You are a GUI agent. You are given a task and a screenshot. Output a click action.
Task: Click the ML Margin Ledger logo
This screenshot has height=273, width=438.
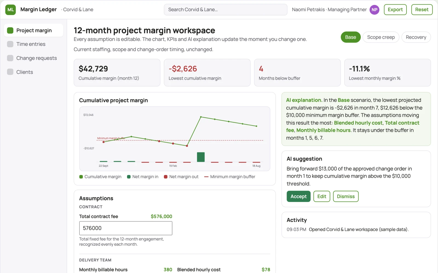click(x=10, y=10)
